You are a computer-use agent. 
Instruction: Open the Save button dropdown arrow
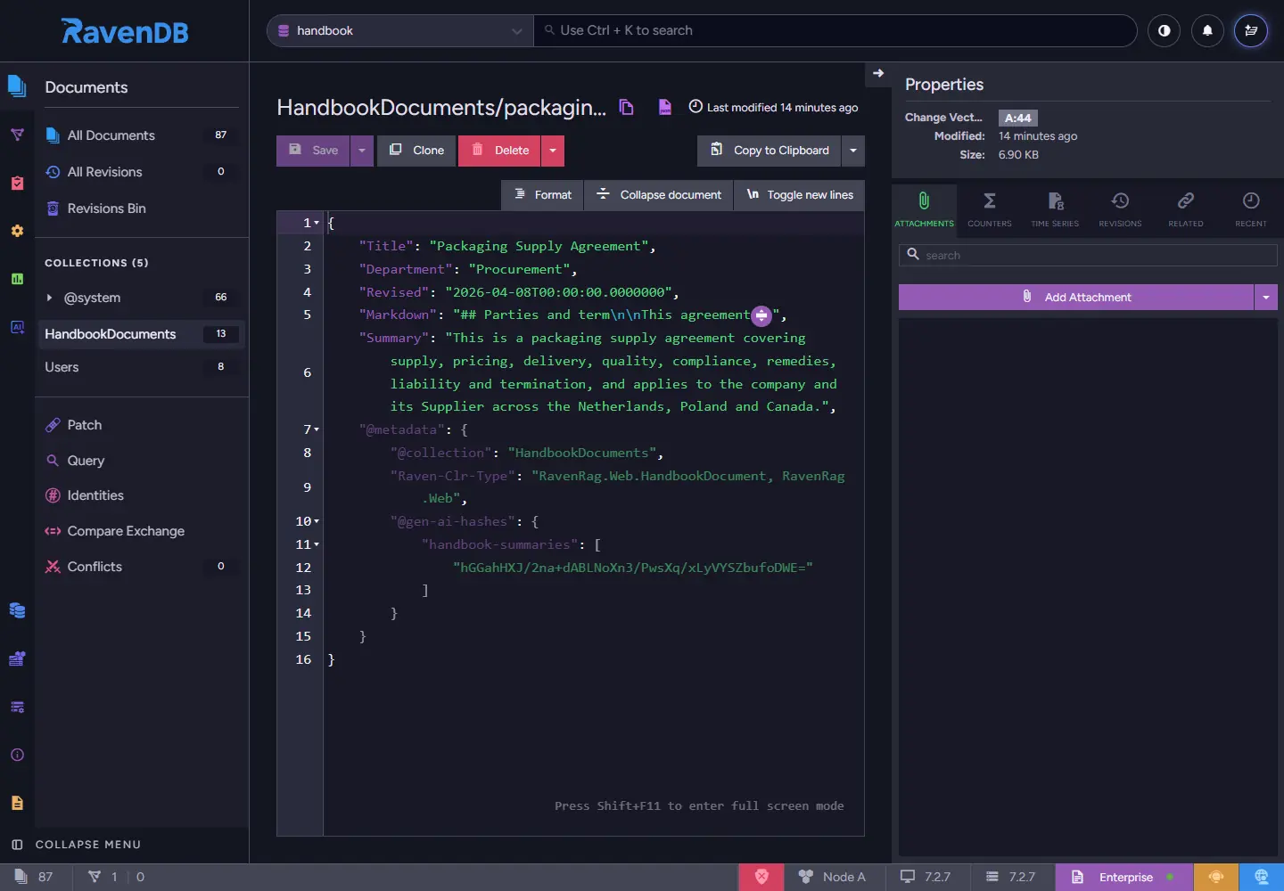click(361, 151)
